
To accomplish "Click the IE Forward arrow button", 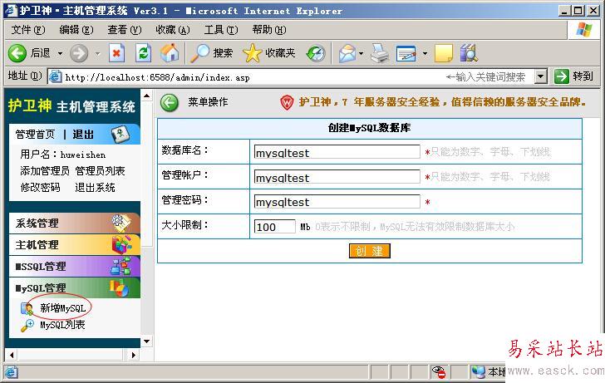I will point(79,53).
